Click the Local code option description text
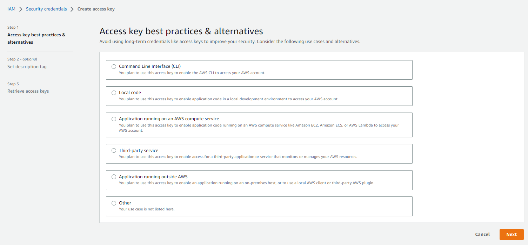The image size is (528, 245). click(x=228, y=99)
